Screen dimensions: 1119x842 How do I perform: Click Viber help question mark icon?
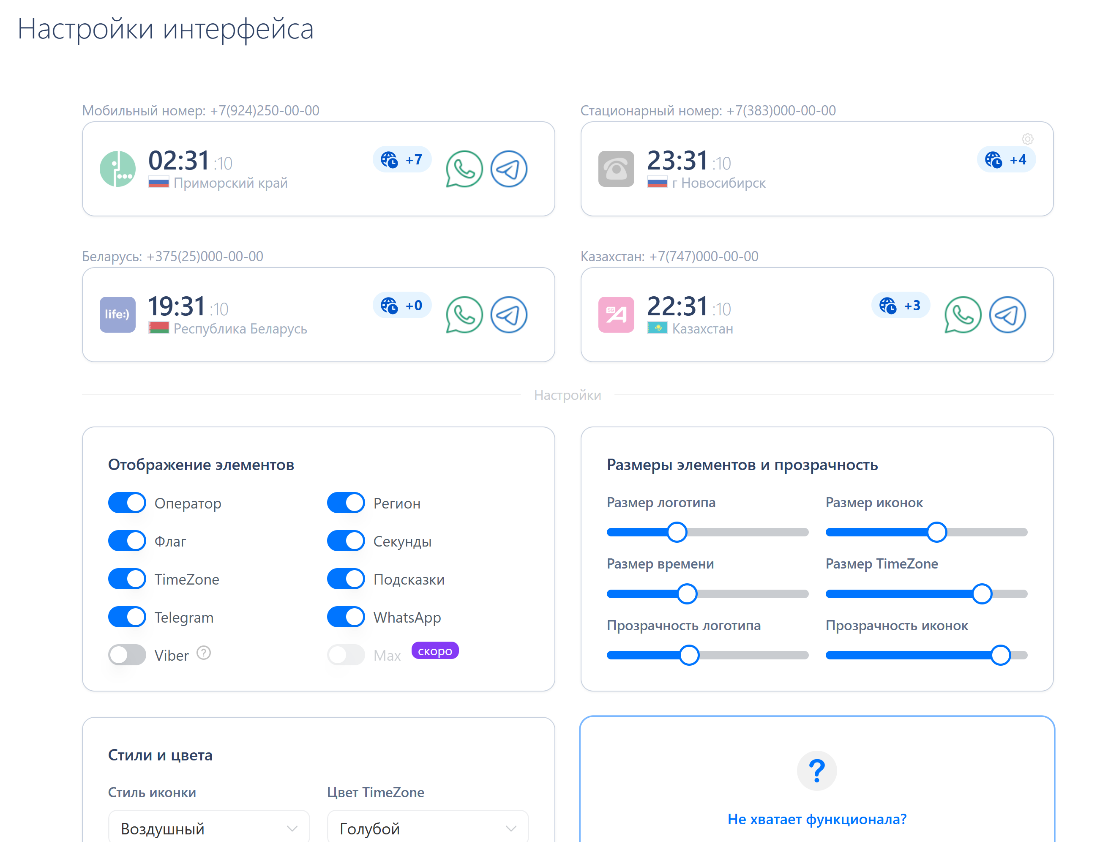[x=203, y=653]
